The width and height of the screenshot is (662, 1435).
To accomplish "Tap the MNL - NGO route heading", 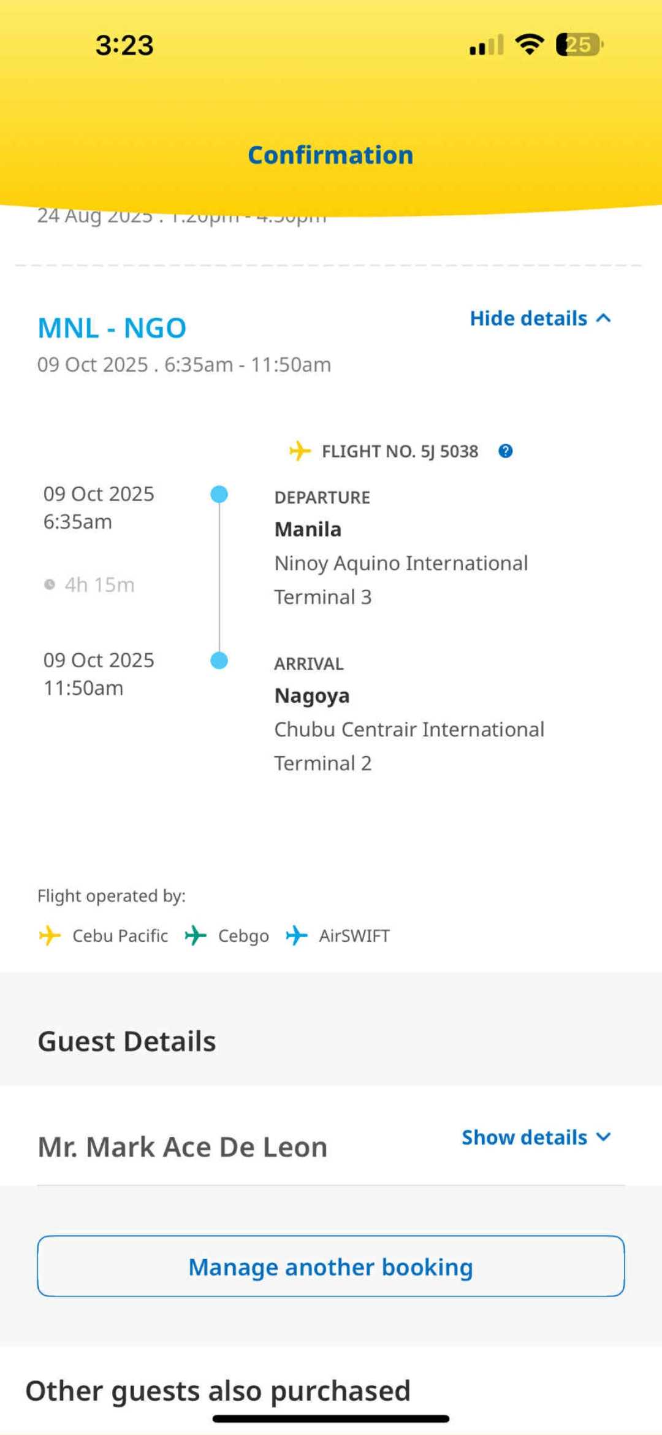I will 112,328.
